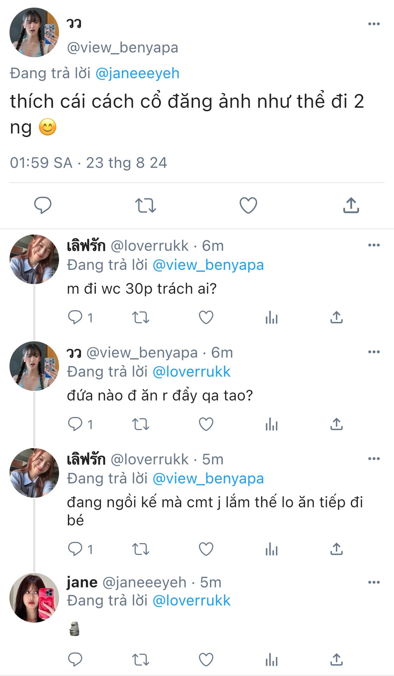This screenshot has height=676, width=394.
Task: Retweet the "đang ngồi kế mà cmt" reply
Action: [141, 549]
